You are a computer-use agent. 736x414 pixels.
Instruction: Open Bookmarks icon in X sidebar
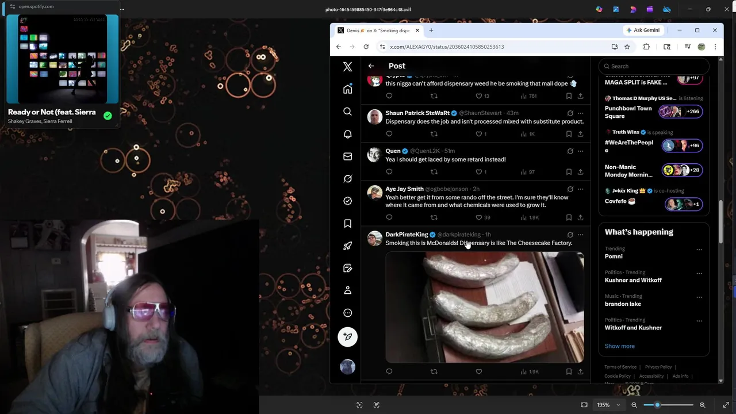(347, 224)
